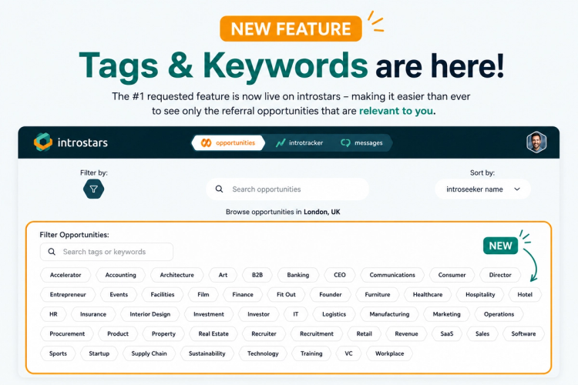Click the magnifier in Search opportunities

point(219,189)
